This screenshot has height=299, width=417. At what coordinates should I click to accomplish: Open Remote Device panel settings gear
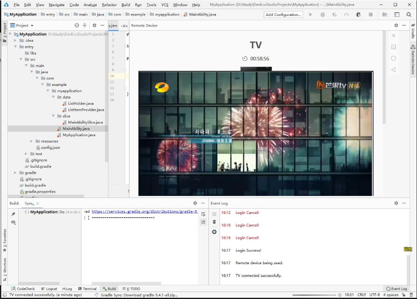pos(396,25)
